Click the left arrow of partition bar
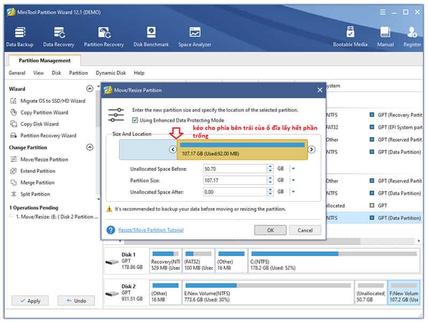This screenshot has height=322, width=428. (x=173, y=150)
